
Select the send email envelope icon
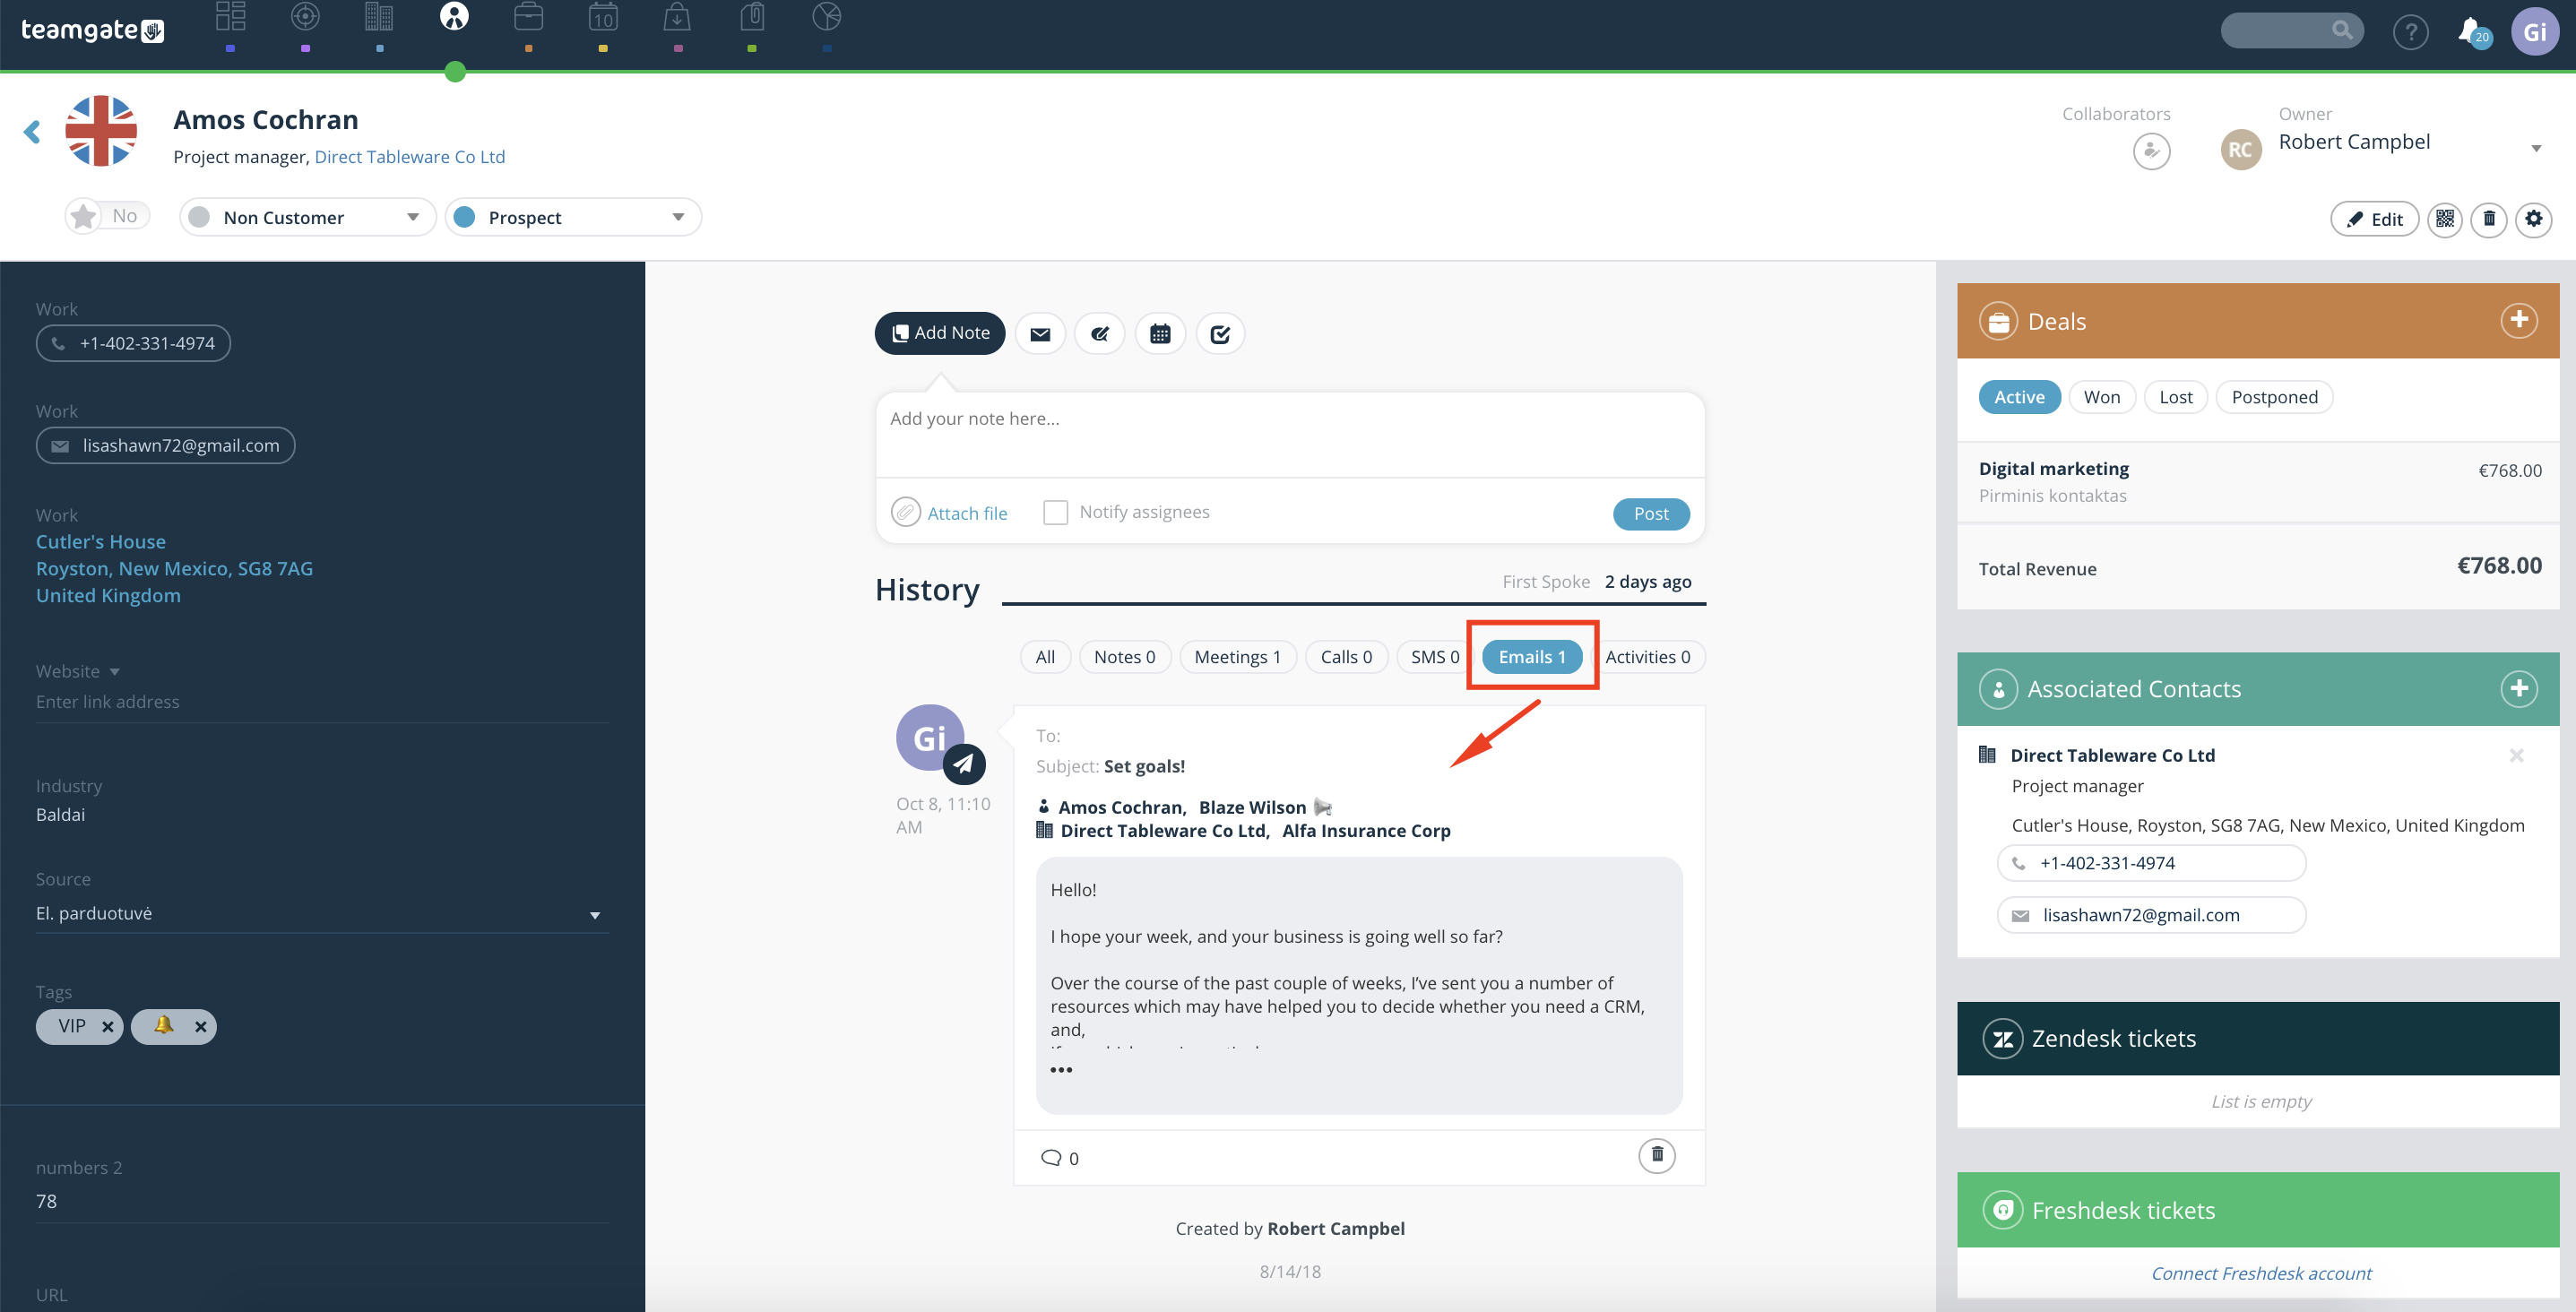(1040, 334)
